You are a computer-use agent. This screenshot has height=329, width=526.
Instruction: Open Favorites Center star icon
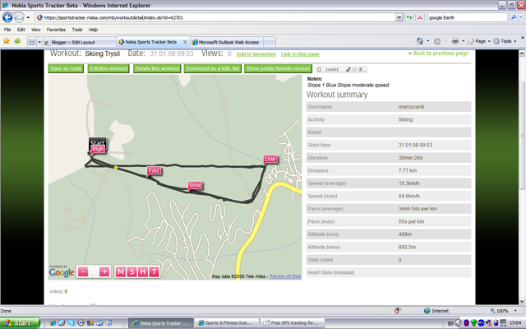tap(6, 41)
